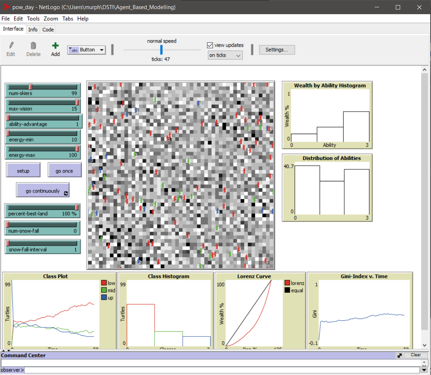Viewport: 431px width, 375px height.
Task: Click the go once button
Action: [64, 171]
